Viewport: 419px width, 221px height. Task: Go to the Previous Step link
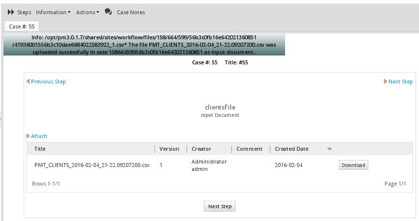48,82
